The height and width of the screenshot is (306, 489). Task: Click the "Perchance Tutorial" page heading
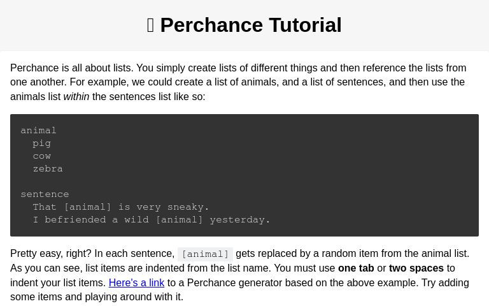pyautogui.click(x=250, y=25)
